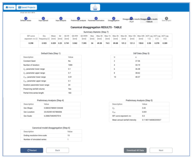The height and width of the screenshot is (159, 193).
Task: Click the RAIN logo in the header
Action: tap(95, 7)
